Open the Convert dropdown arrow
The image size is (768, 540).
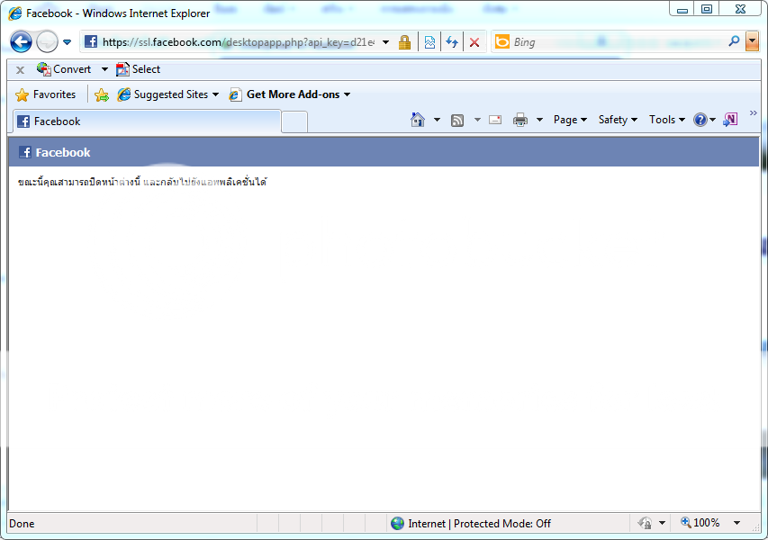point(104,69)
